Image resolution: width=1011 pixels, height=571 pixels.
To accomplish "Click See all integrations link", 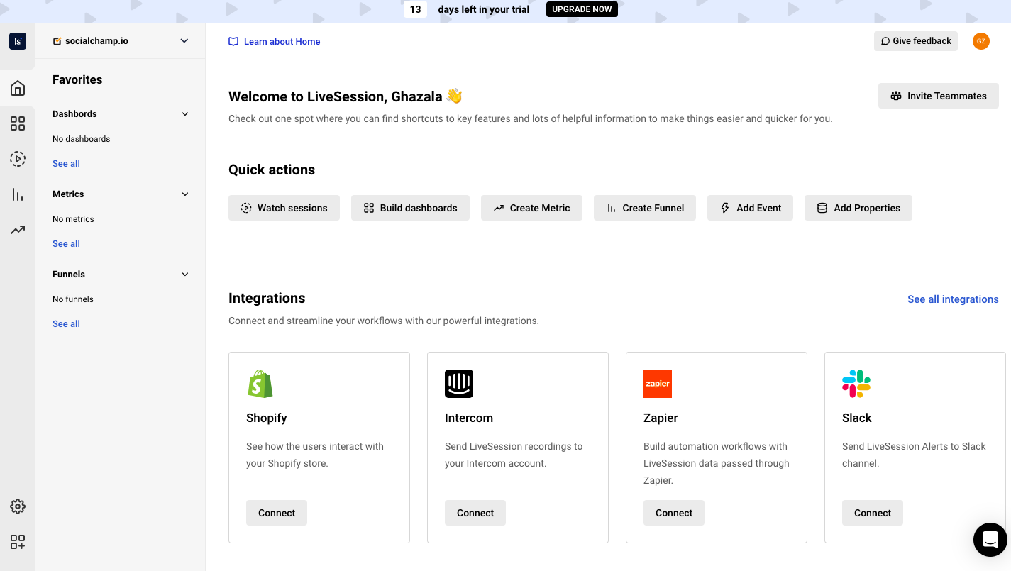I will click(x=953, y=299).
